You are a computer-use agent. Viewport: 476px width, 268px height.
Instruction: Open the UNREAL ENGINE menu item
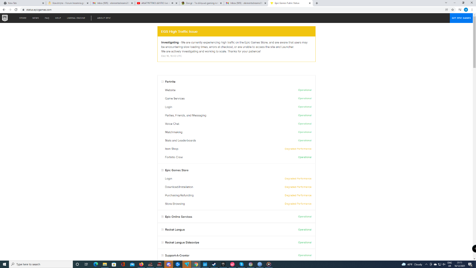pyautogui.click(x=76, y=18)
